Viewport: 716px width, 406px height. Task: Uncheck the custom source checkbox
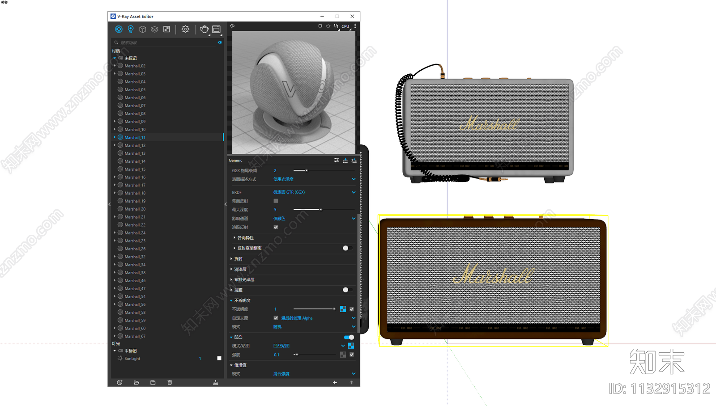pos(276,318)
